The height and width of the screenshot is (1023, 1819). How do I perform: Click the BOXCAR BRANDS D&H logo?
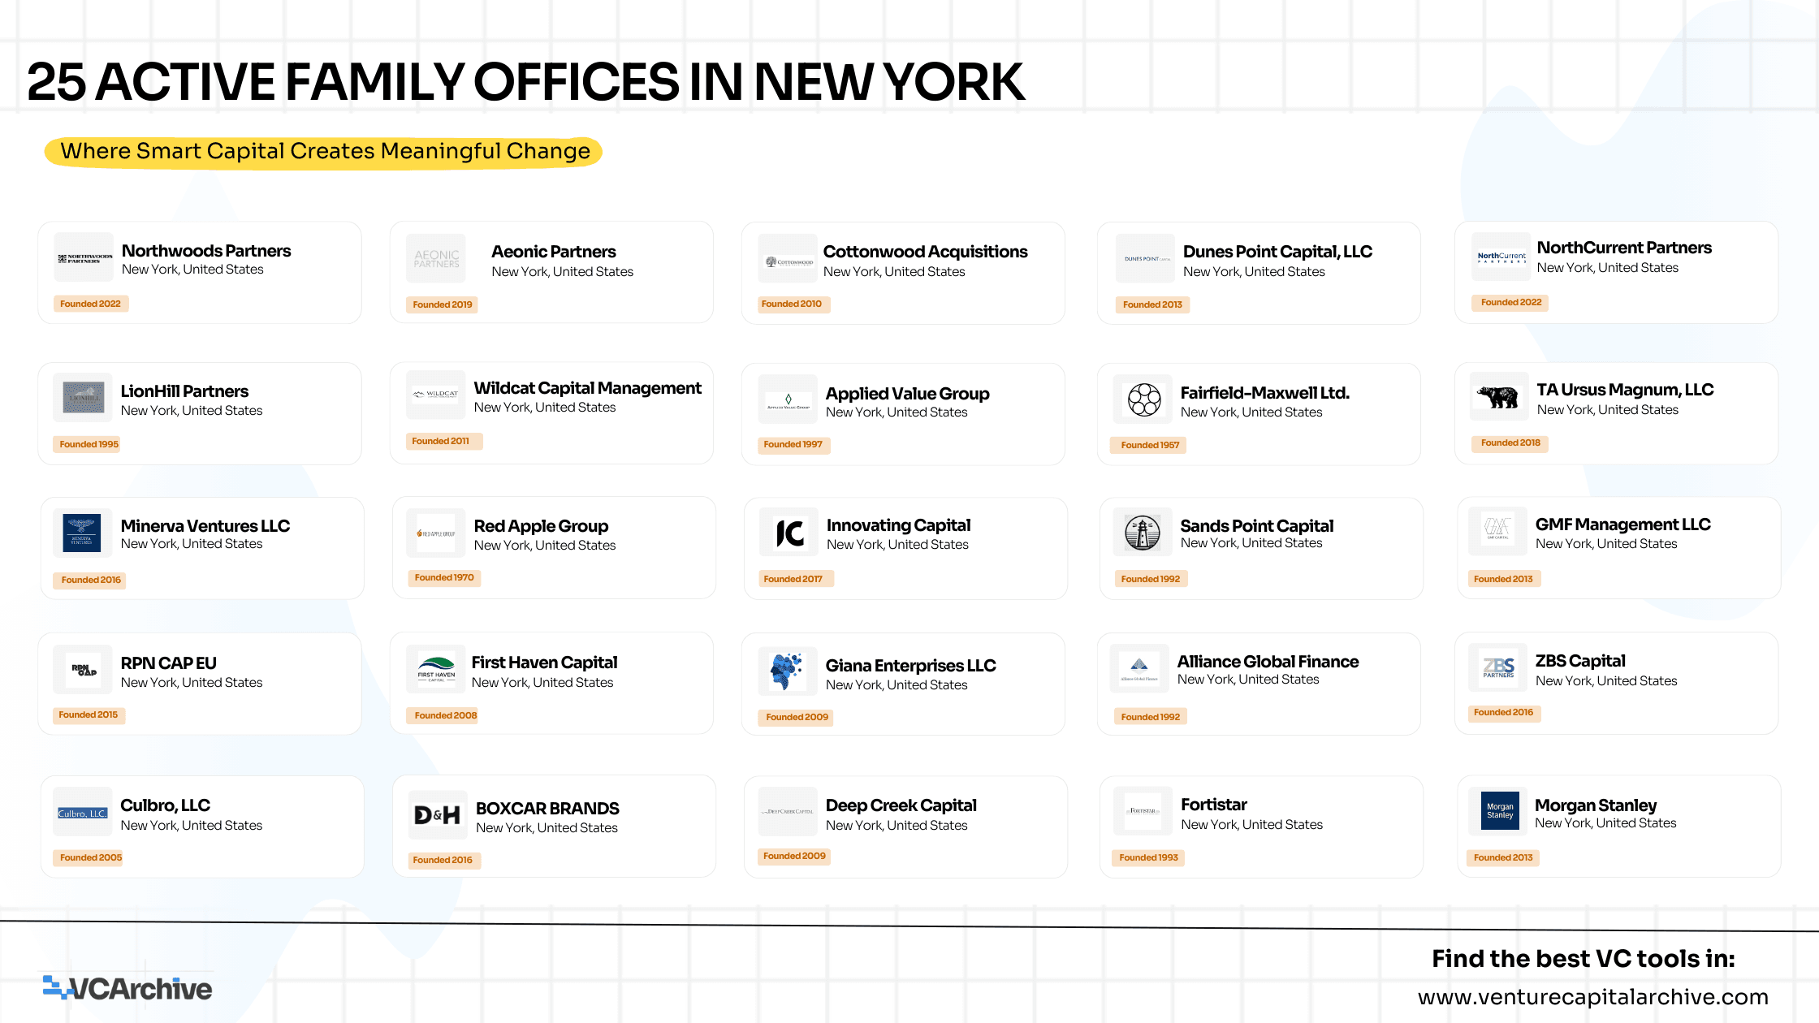[438, 814]
